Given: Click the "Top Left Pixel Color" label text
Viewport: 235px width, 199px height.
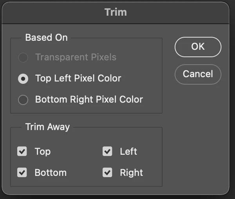Looking at the screenshot, I should click(x=78, y=78).
